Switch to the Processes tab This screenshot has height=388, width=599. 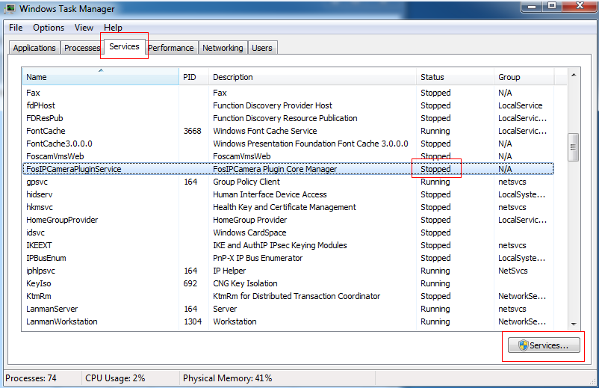(82, 48)
